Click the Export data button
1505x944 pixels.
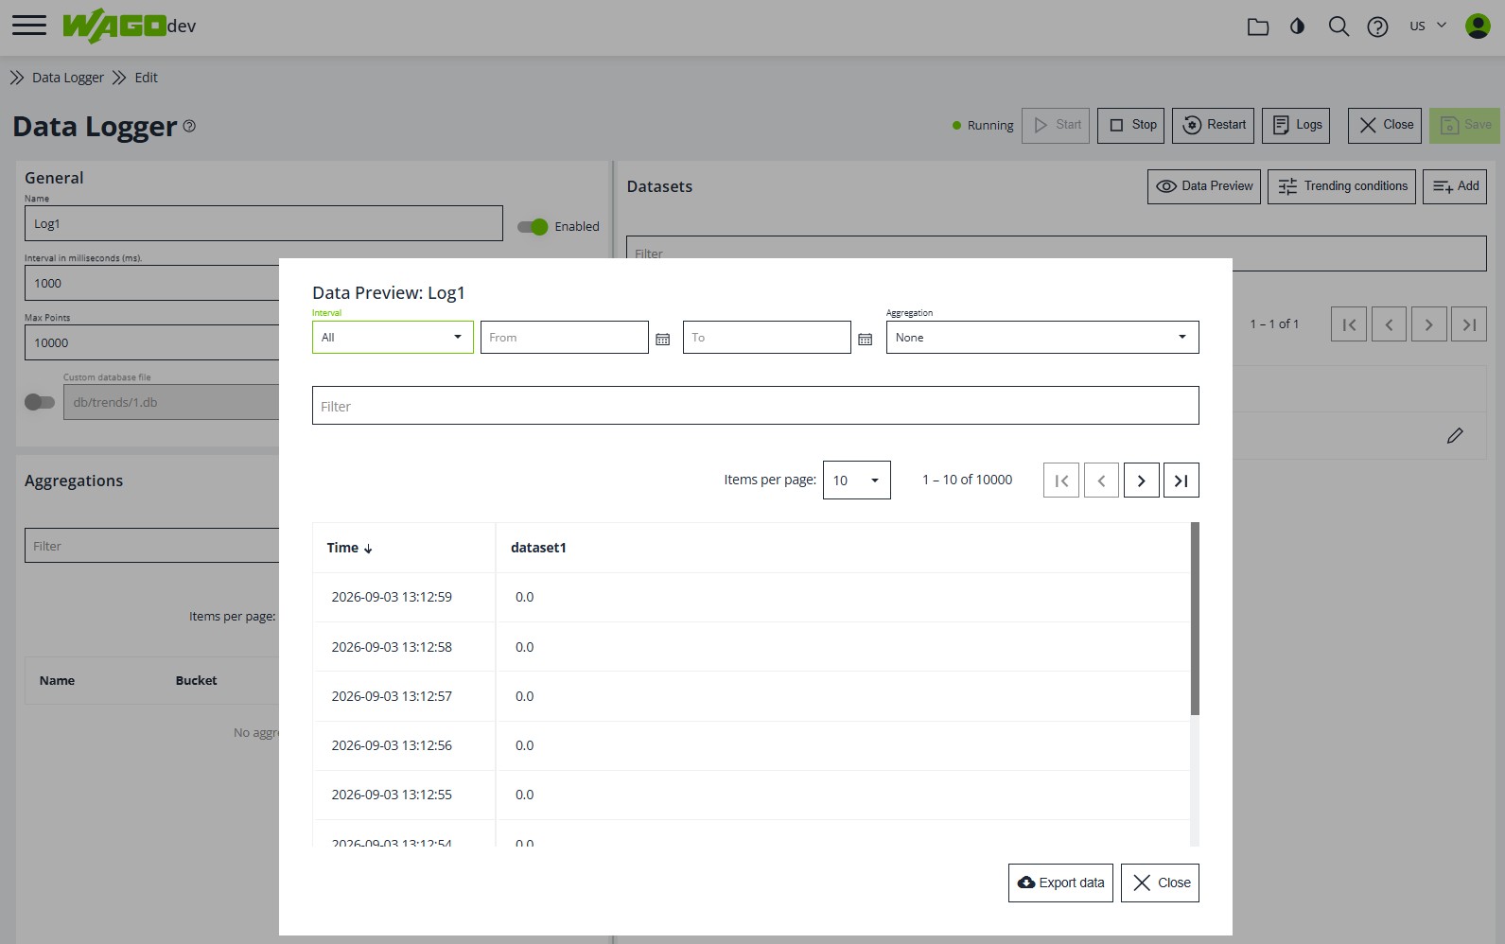point(1060,883)
